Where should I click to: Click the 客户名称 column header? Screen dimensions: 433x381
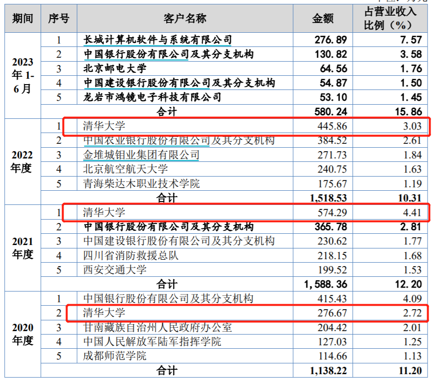[x=185, y=19]
